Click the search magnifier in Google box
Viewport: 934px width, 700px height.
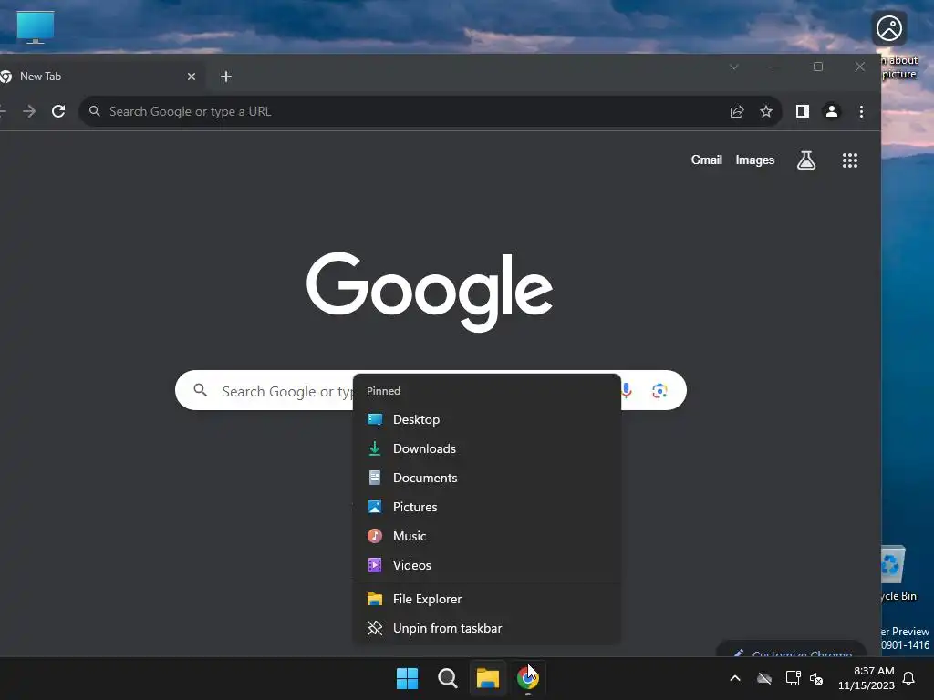point(201,390)
